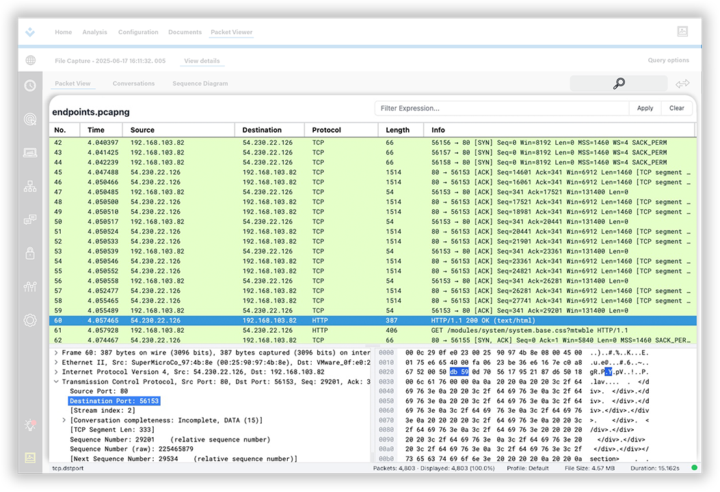Open the gear settings sidebar icon
The image size is (720, 492).
[x=30, y=320]
